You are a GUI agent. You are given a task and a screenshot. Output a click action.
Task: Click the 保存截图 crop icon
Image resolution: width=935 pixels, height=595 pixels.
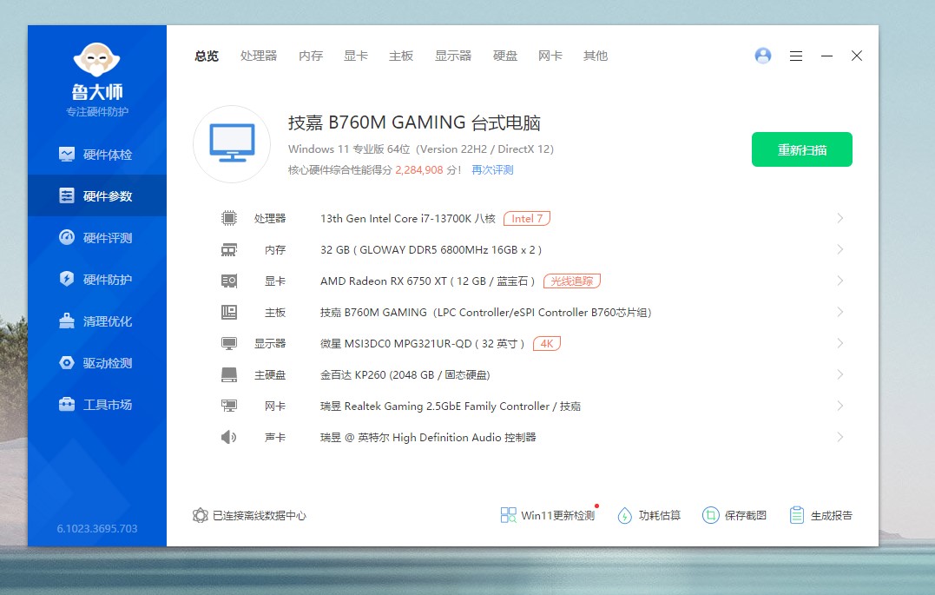pos(710,515)
